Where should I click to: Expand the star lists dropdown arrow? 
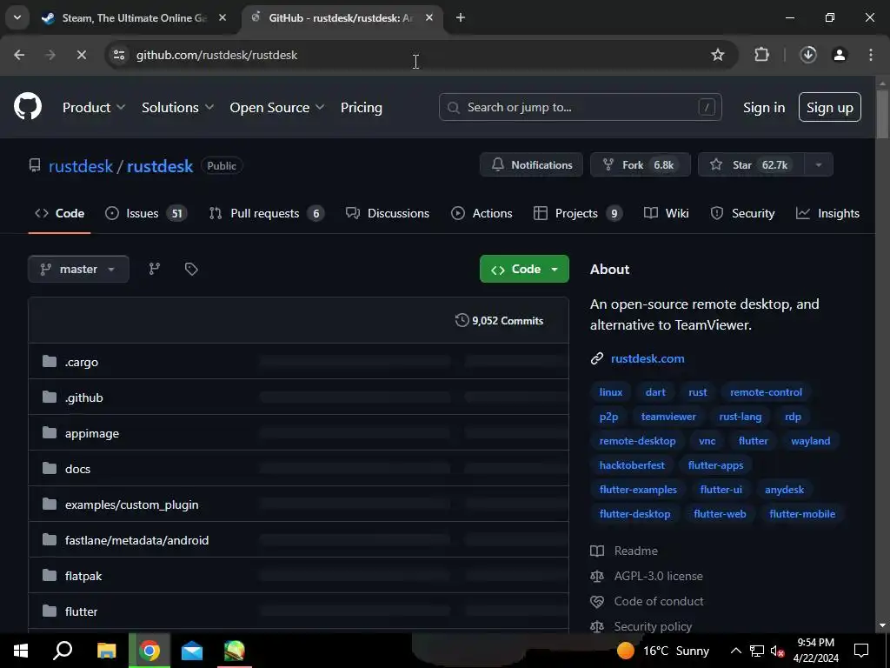point(819,164)
